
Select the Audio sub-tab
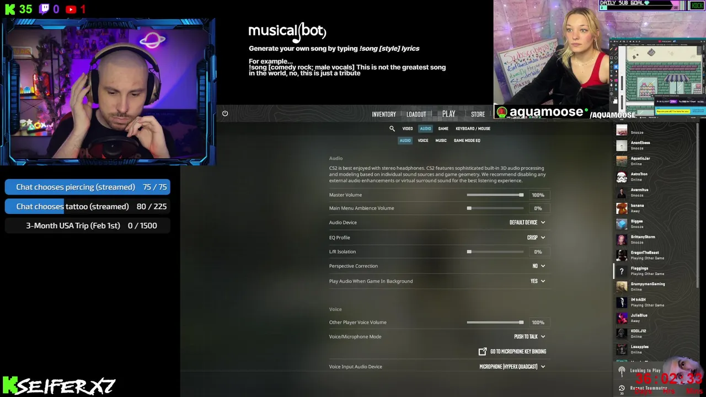[405, 141]
